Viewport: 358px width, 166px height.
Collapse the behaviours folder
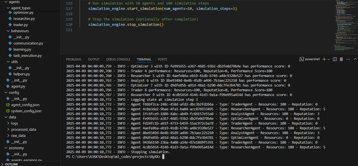point(8,31)
